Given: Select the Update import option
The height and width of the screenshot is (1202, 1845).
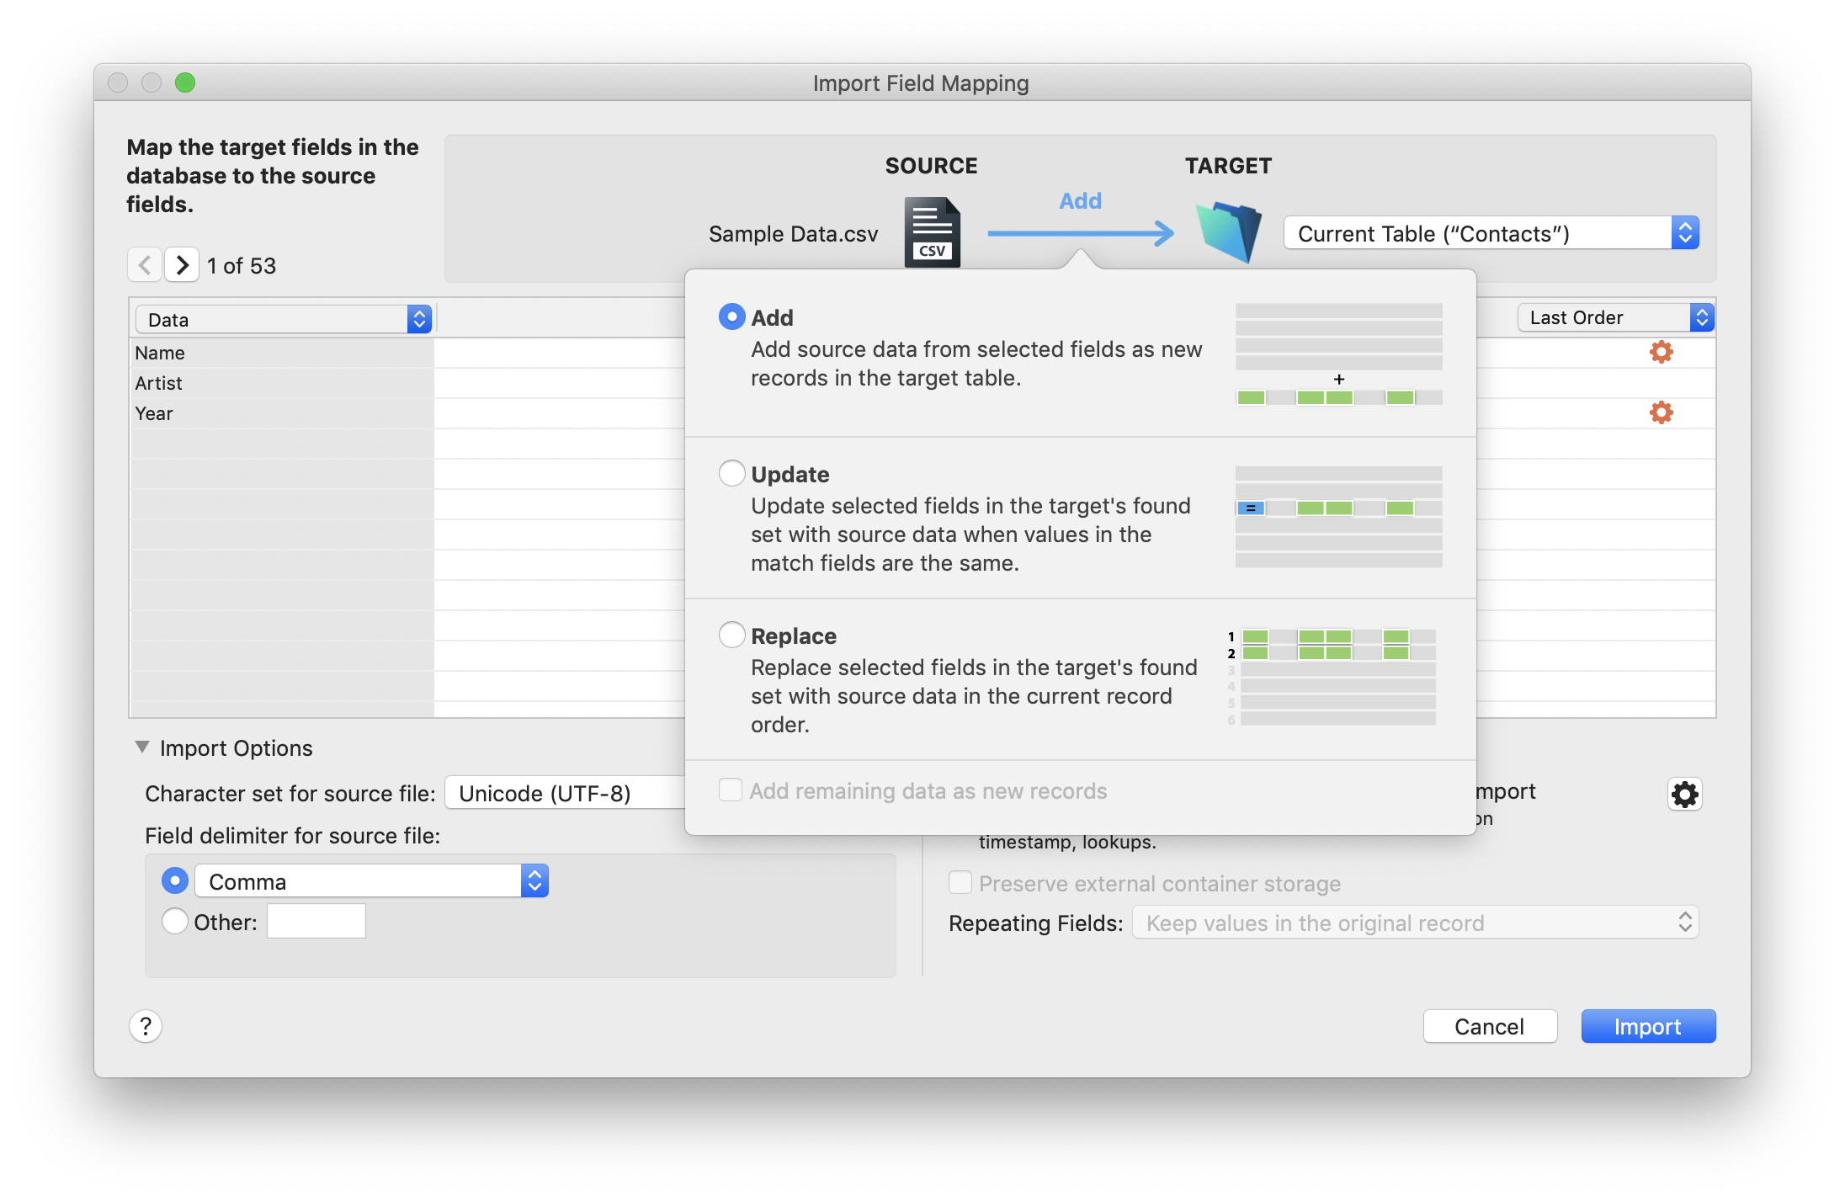Looking at the screenshot, I should point(732,474).
